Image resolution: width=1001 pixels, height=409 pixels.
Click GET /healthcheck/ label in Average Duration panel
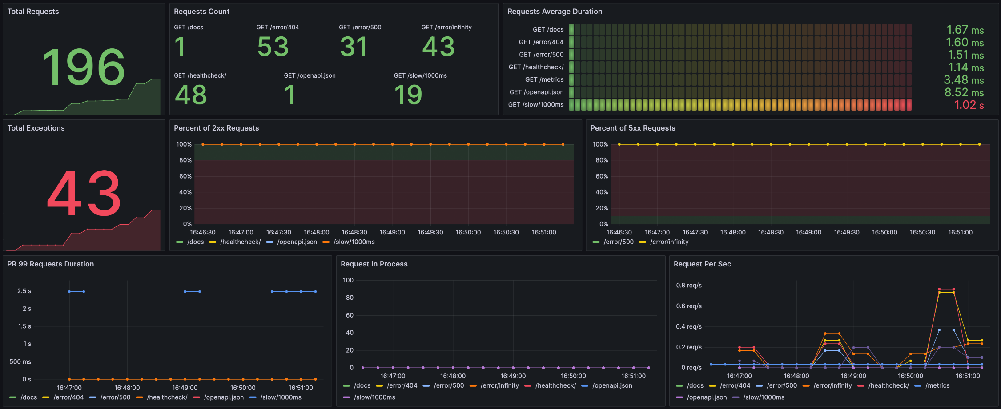click(x=536, y=67)
